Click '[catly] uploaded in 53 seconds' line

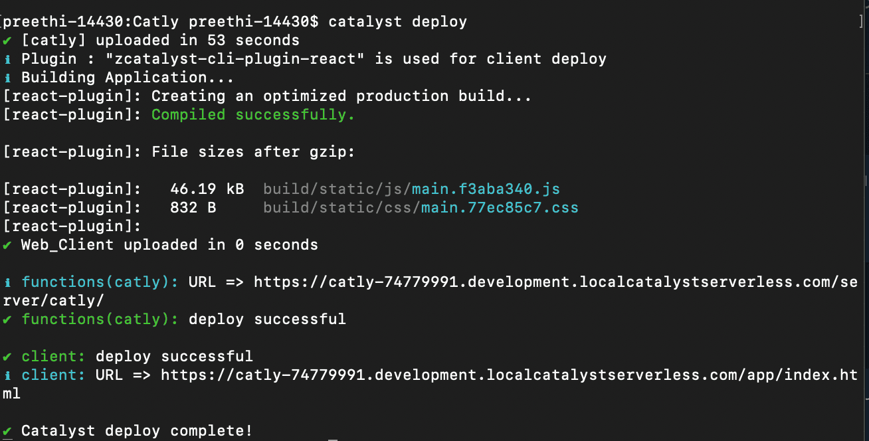pos(160,41)
